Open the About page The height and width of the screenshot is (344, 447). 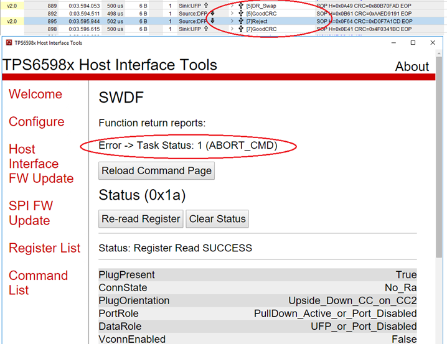click(412, 67)
